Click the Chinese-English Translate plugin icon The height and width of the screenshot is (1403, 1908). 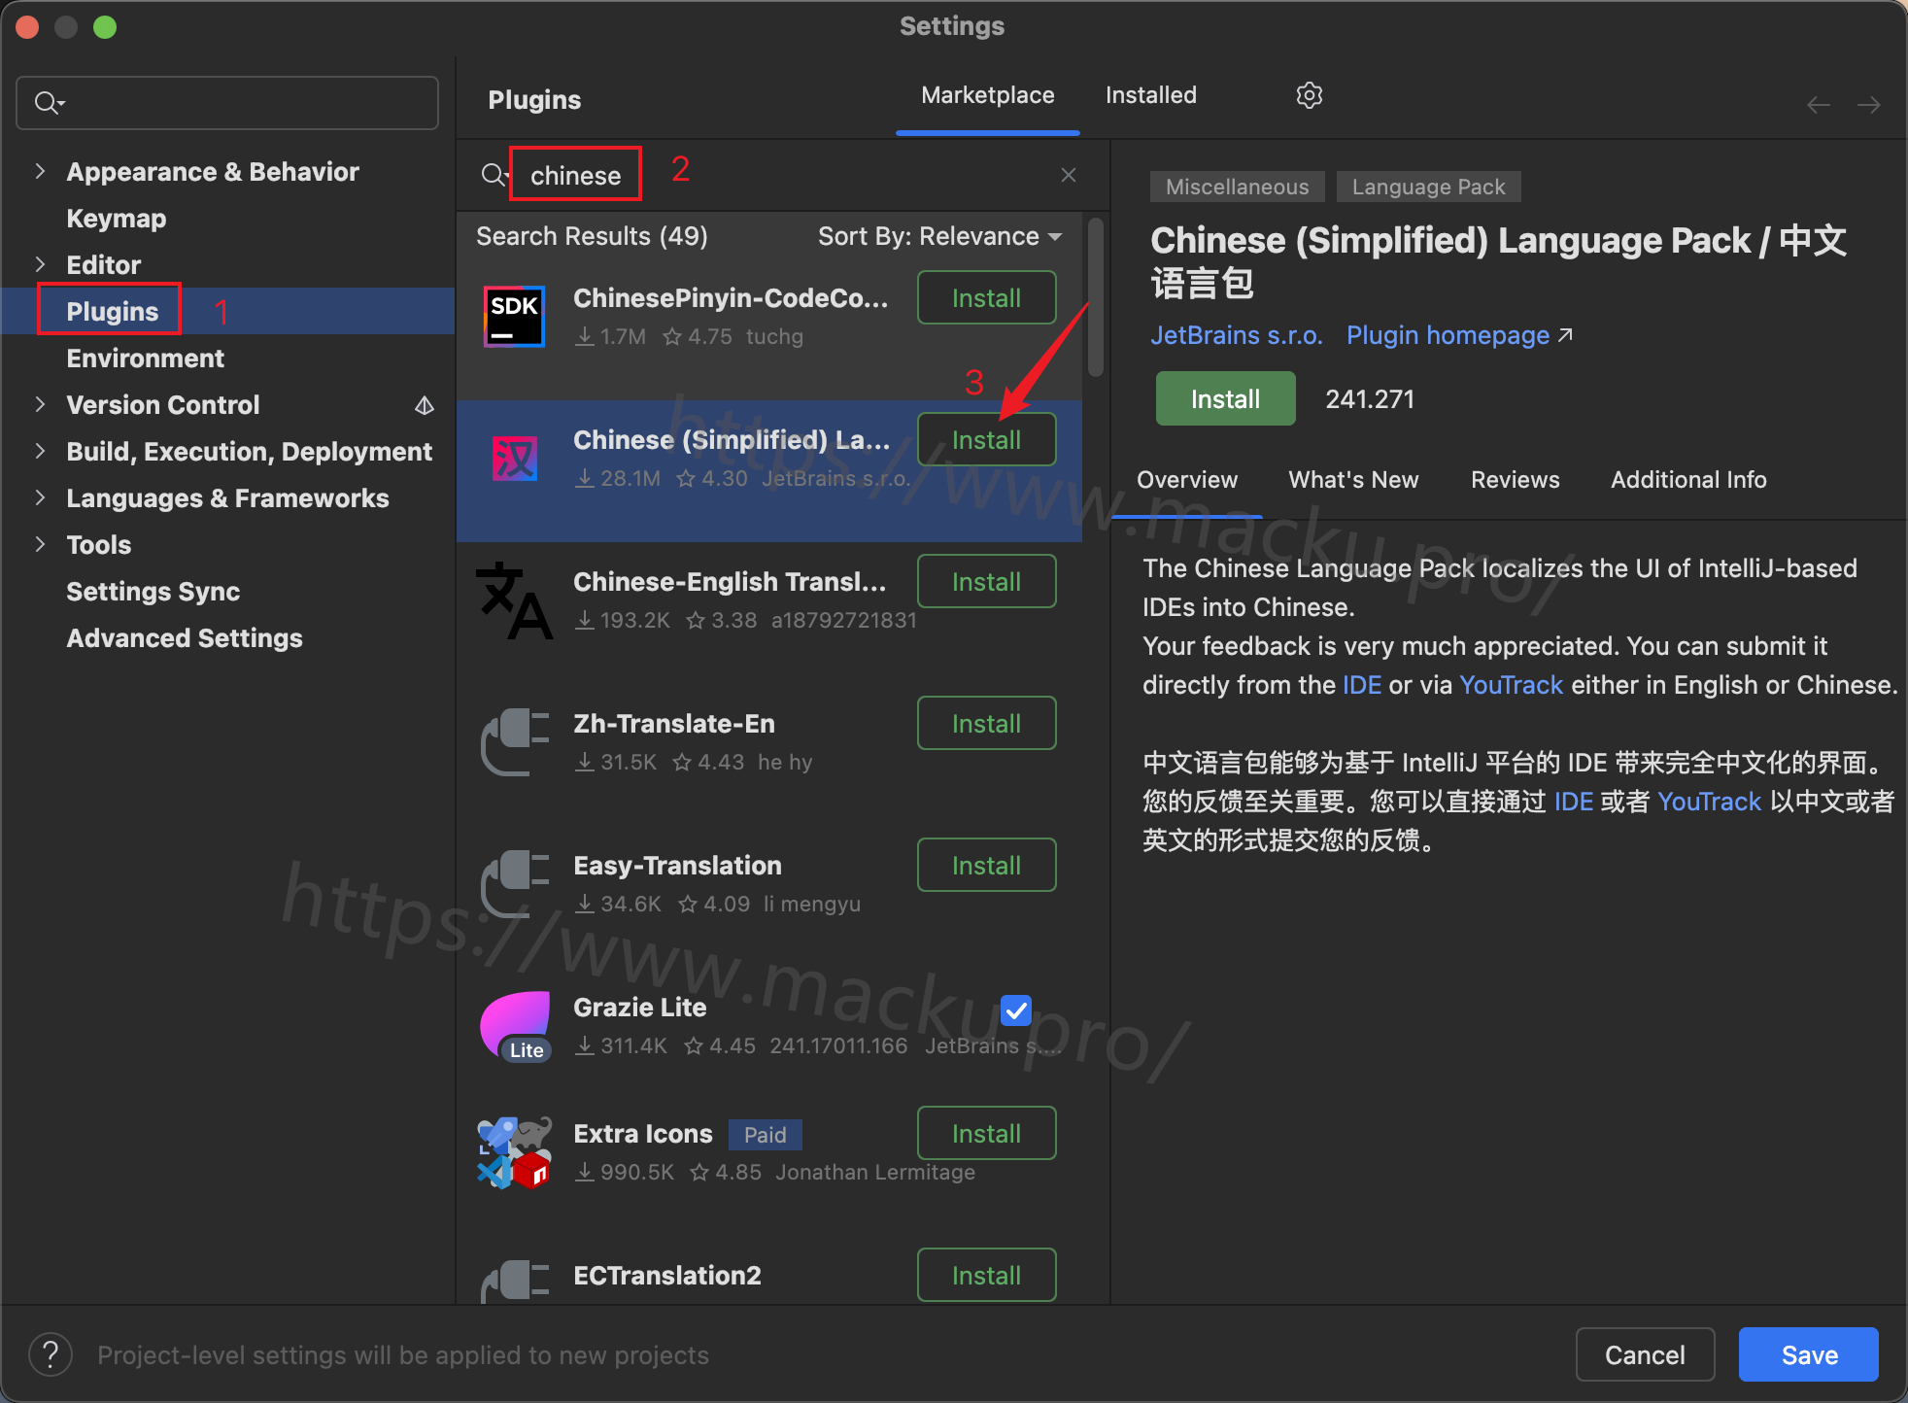pyautogui.click(x=514, y=600)
